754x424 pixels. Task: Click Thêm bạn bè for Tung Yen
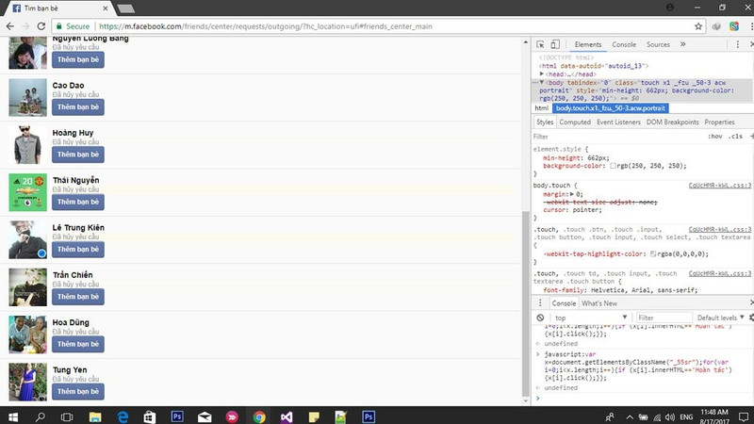click(77, 390)
